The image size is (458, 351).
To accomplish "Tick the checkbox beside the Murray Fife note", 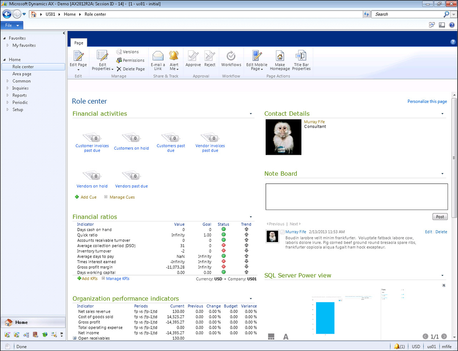I will (283, 232).
